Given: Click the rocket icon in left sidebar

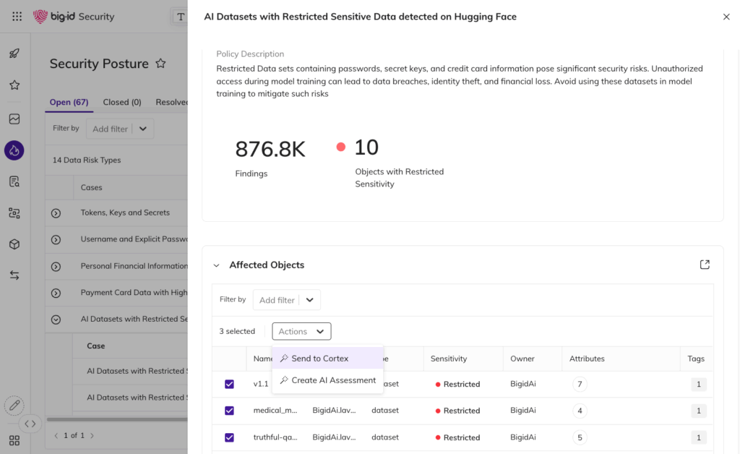Looking at the screenshot, I should (x=14, y=53).
